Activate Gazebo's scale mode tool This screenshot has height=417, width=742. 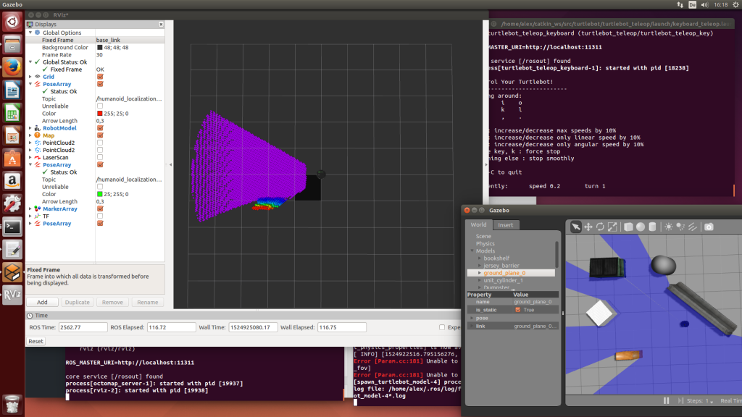tap(612, 227)
